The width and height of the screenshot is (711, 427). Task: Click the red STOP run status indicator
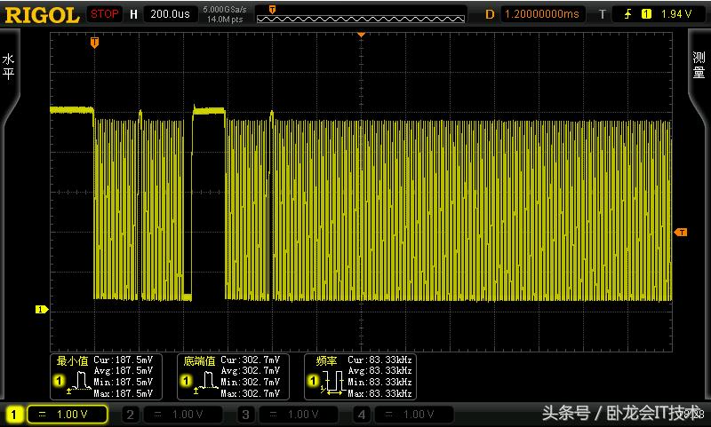[x=105, y=14]
